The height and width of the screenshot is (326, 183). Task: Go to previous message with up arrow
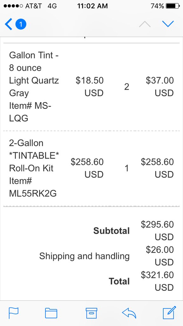145,24
